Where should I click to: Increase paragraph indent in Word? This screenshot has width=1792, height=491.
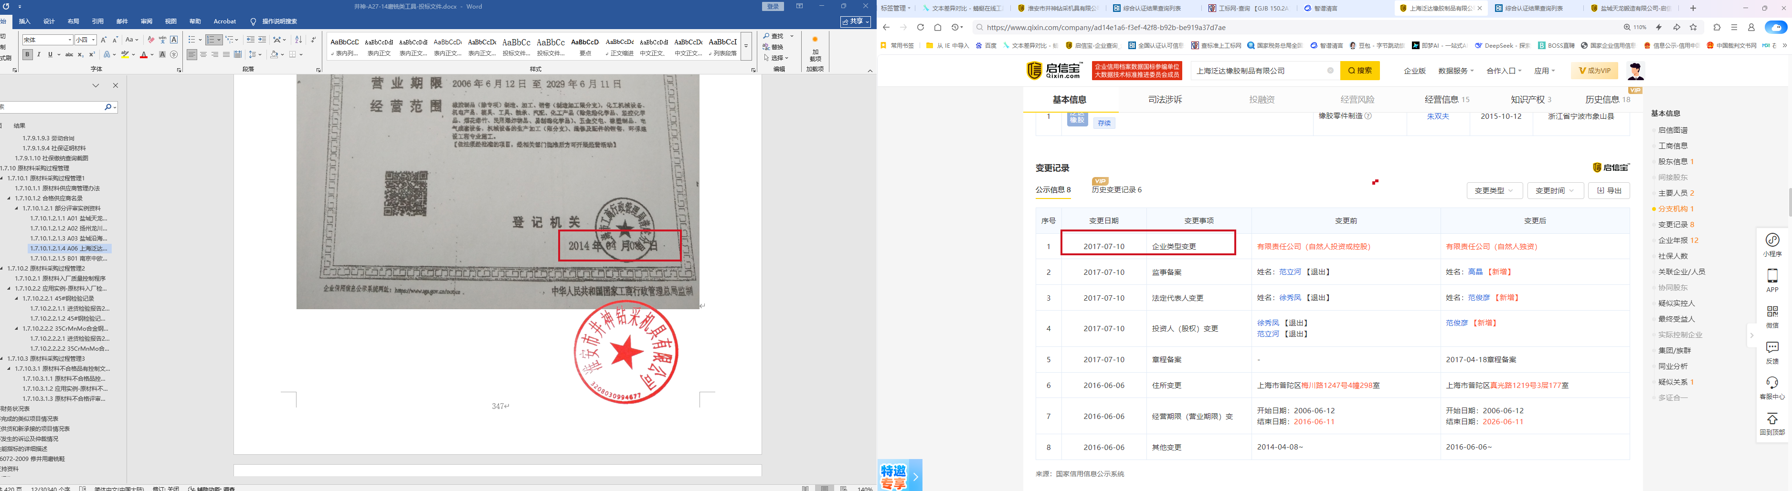262,40
